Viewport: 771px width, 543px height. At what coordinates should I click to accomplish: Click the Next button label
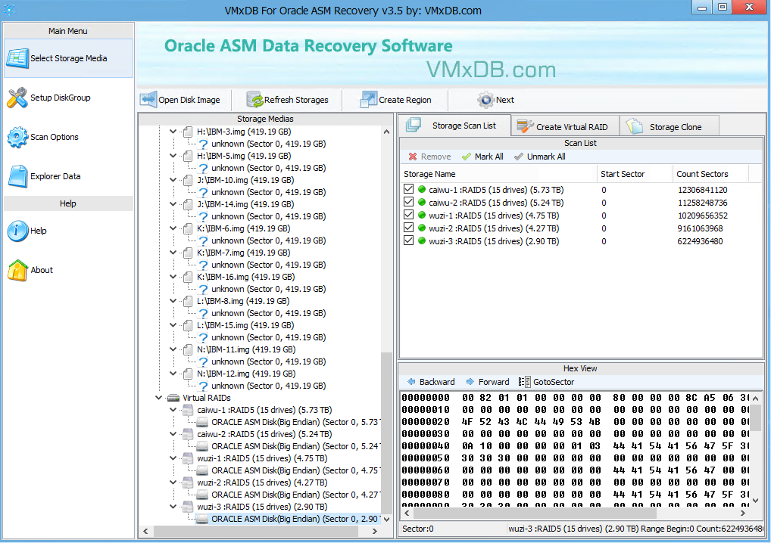click(505, 100)
